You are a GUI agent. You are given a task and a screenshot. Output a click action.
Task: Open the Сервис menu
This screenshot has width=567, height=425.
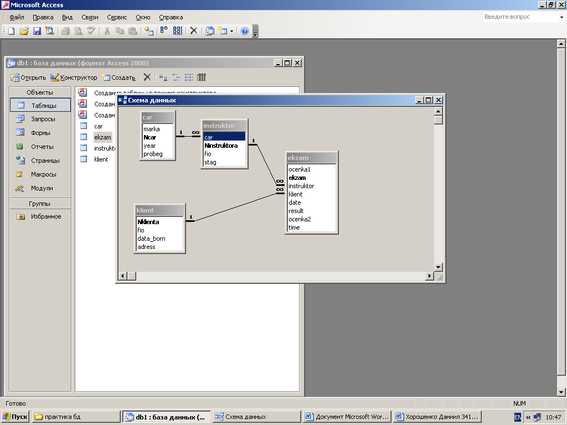(x=117, y=17)
